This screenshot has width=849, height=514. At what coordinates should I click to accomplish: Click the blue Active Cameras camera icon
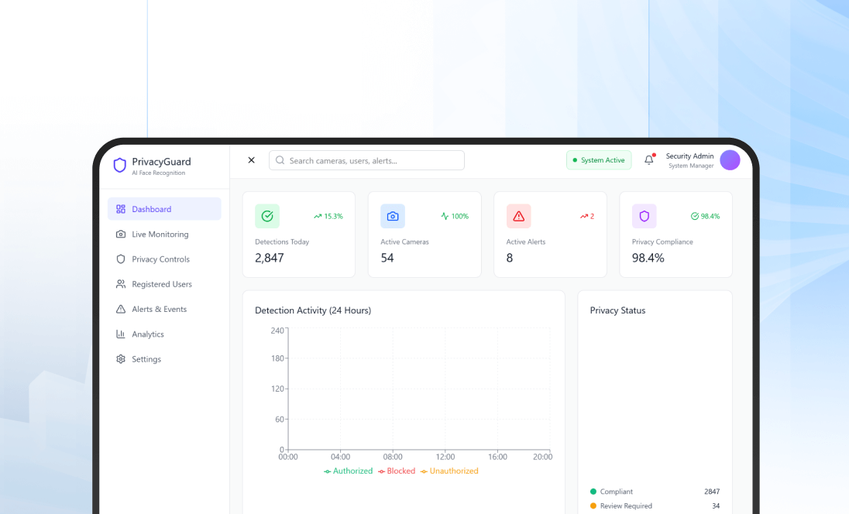pyautogui.click(x=393, y=216)
